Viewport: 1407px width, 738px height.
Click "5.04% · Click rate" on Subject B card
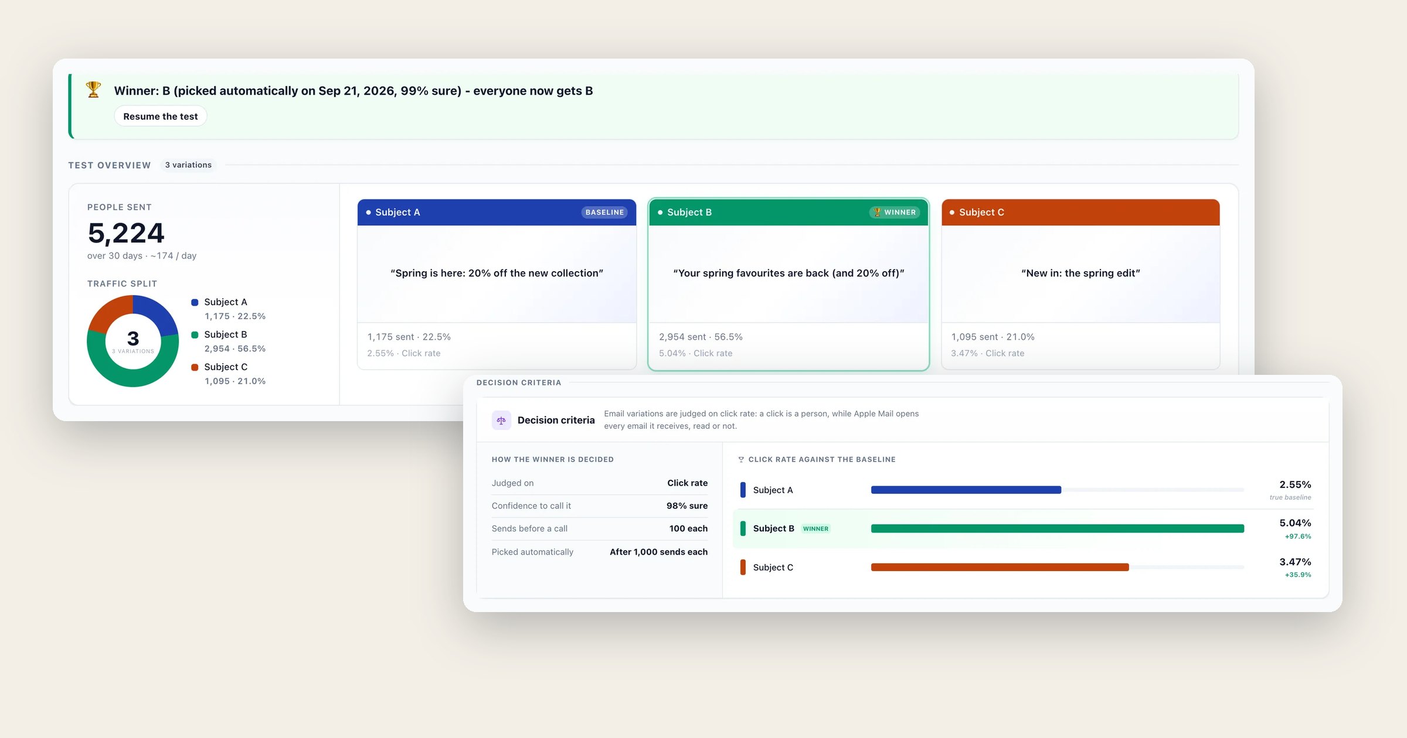(x=695, y=353)
